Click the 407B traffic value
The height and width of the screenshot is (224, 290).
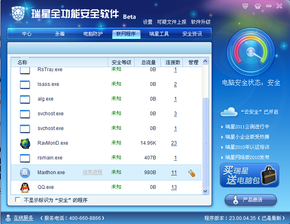(150, 158)
